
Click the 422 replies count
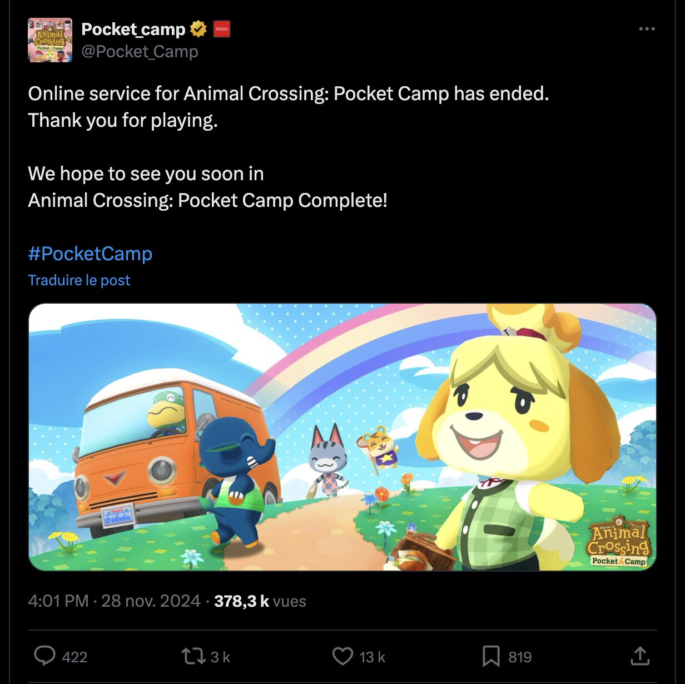click(75, 657)
